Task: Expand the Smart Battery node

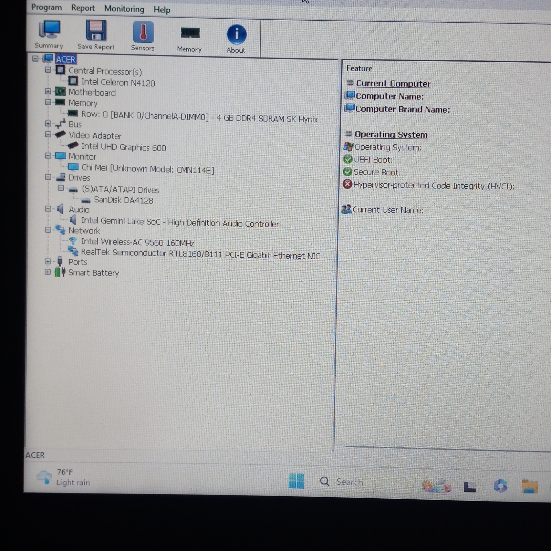Action: (48, 272)
